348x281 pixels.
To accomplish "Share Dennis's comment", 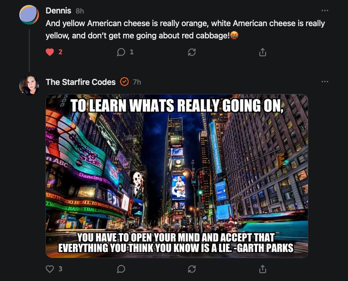I will pos(262,52).
